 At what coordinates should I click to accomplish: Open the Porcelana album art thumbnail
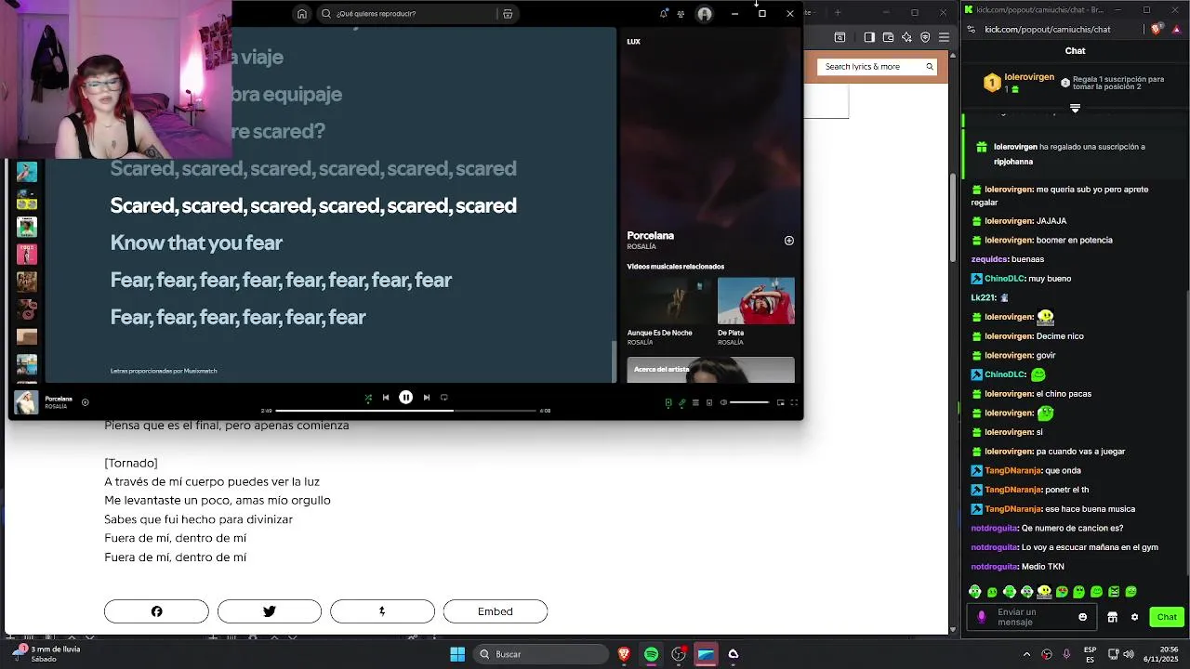[x=26, y=402]
